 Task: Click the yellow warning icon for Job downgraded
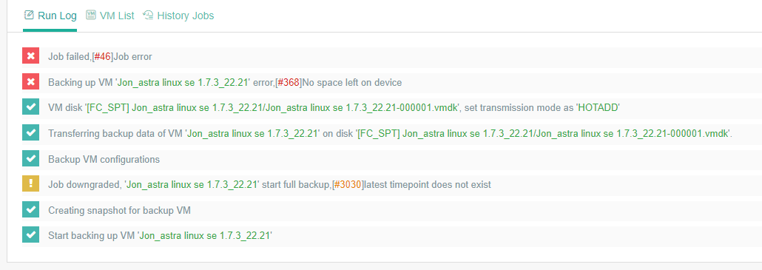pos(30,184)
